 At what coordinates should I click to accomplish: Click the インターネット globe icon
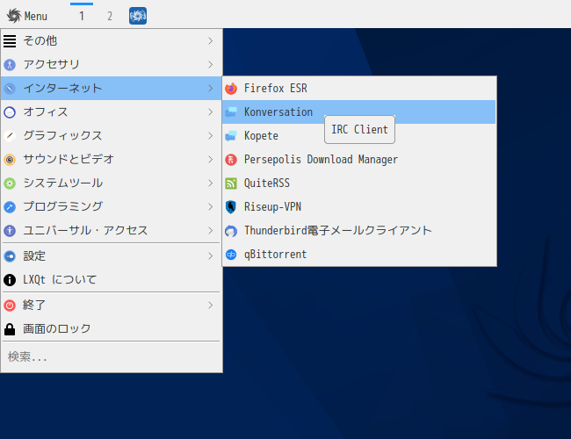click(10, 89)
